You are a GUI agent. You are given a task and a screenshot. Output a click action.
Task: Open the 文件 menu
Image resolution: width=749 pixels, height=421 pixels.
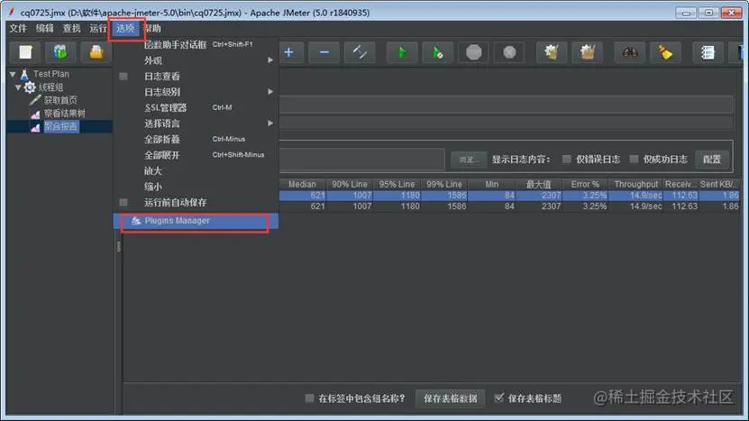coord(18,28)
